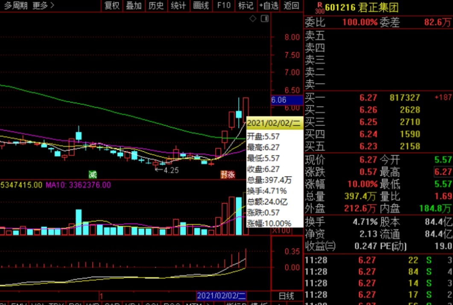Screen dimensions: 453x305
Task: Click the 2021/02/02 date marker on timeline
Action: (x=221, y=296)
